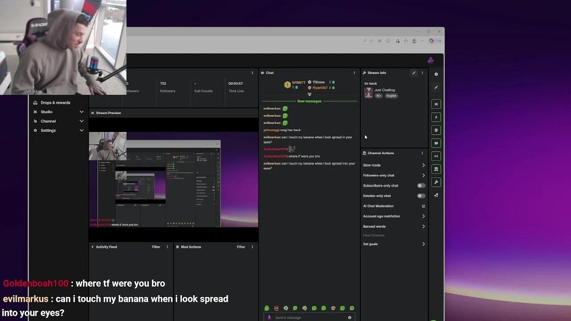Click the Drops & rewards sidebar icon
The width and height of the screenshot is (571, 321).
click(x=35, y=103)
